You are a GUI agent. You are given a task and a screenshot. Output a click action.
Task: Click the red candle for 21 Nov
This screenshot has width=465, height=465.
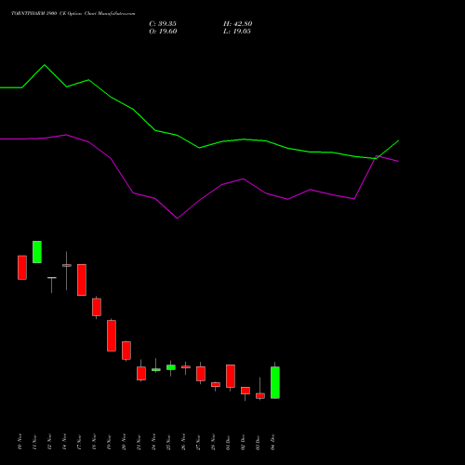141,373
